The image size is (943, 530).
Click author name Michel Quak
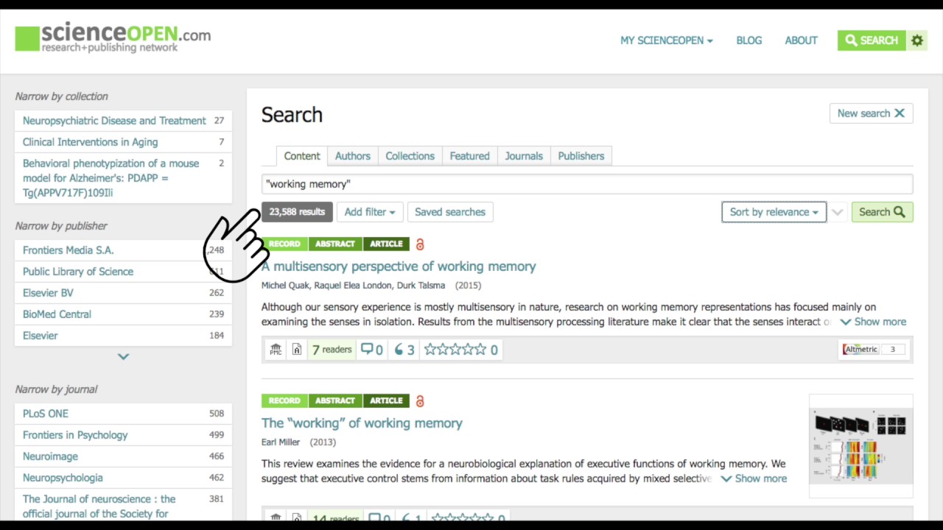285,286
